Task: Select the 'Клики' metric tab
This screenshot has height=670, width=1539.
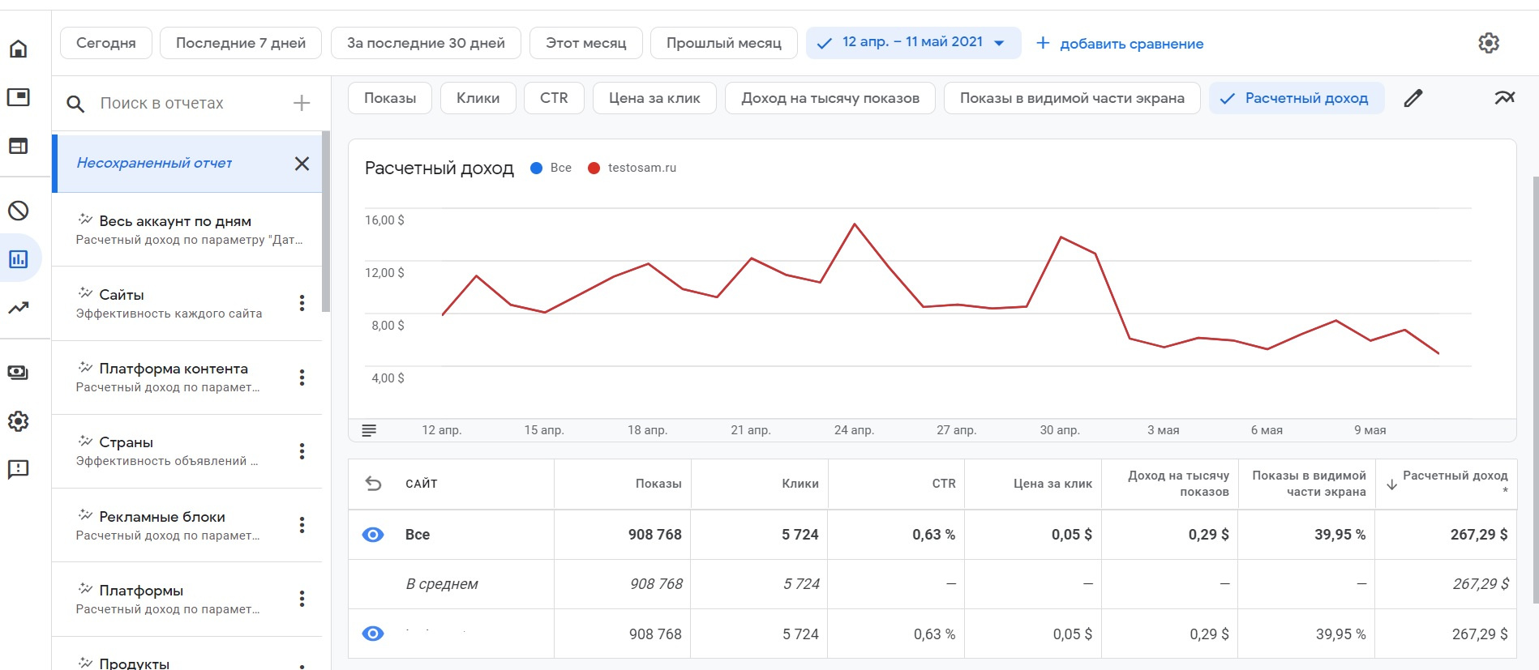Action: (x=478, y=98)
